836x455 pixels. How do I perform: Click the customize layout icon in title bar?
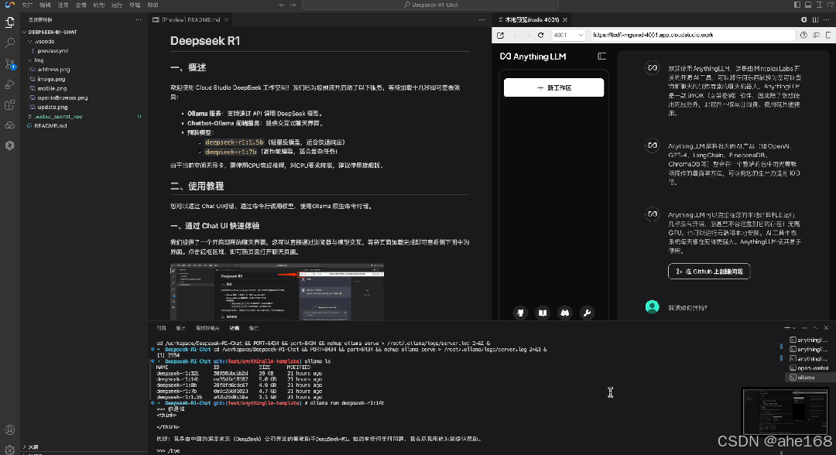pos(831,5)
